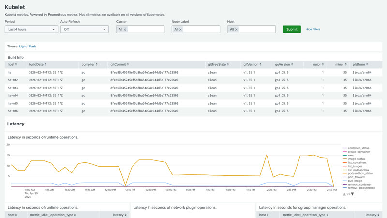The image size is (387, 218).
Task: Click gitCommit hash in ha-m03 row
Action: tap(144, 88)
